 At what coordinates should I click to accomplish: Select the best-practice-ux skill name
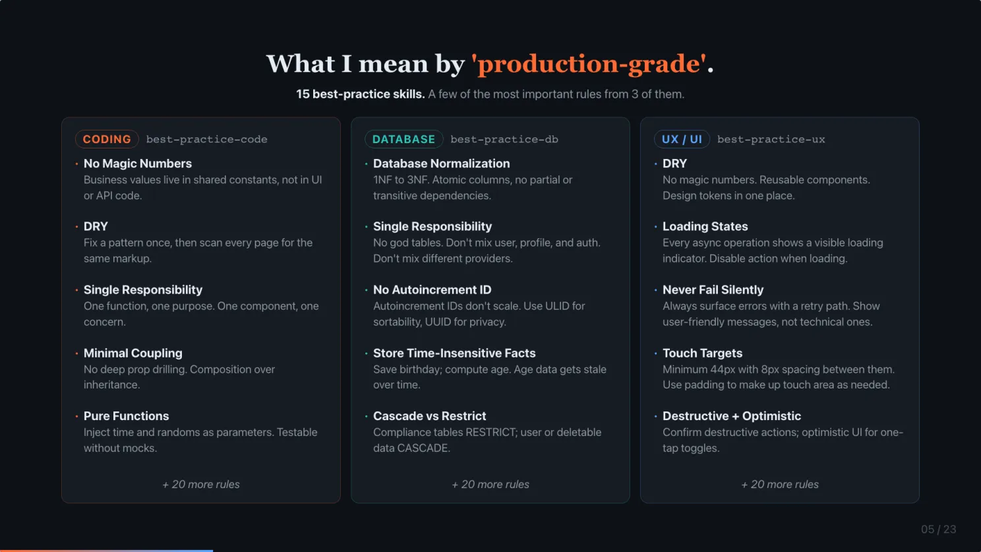pyautogui.click(x=771, y=139)
